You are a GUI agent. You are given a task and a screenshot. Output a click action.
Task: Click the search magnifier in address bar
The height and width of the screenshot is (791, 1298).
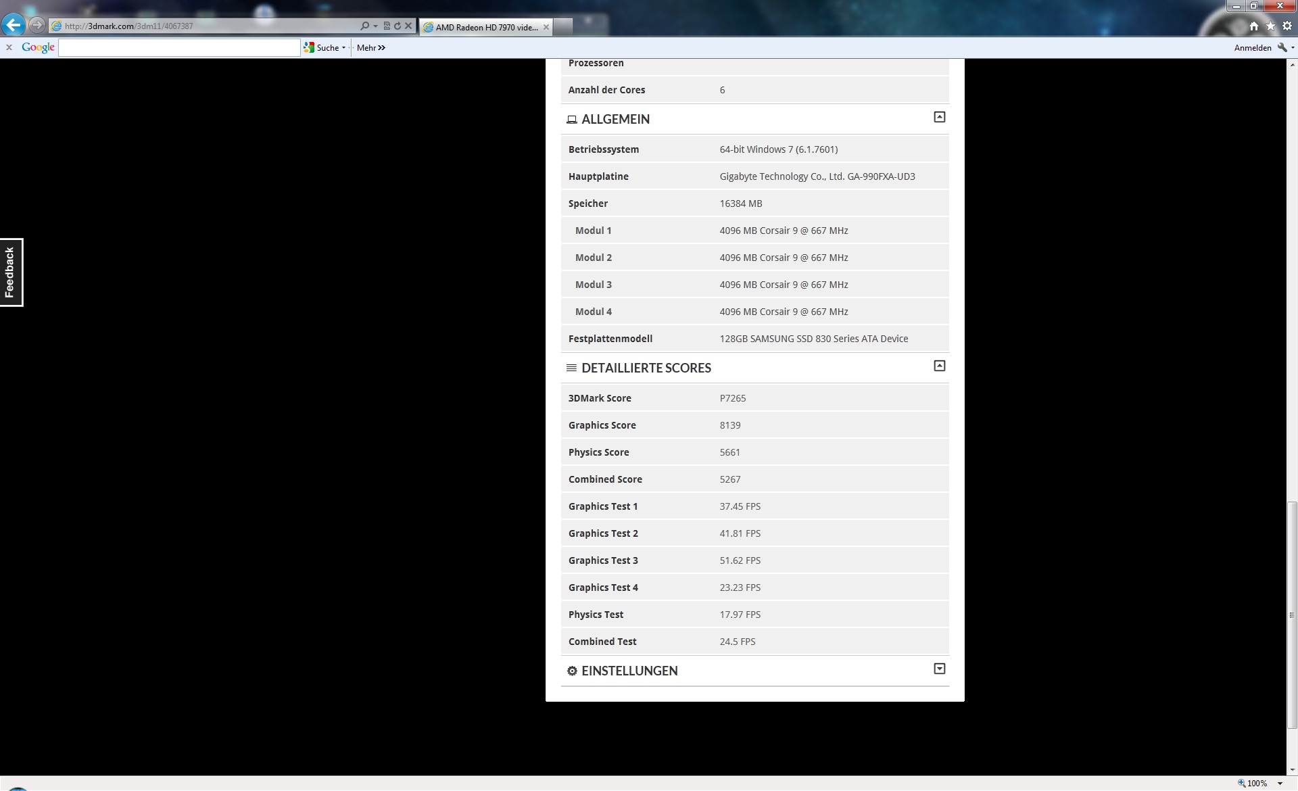(365, 26)
